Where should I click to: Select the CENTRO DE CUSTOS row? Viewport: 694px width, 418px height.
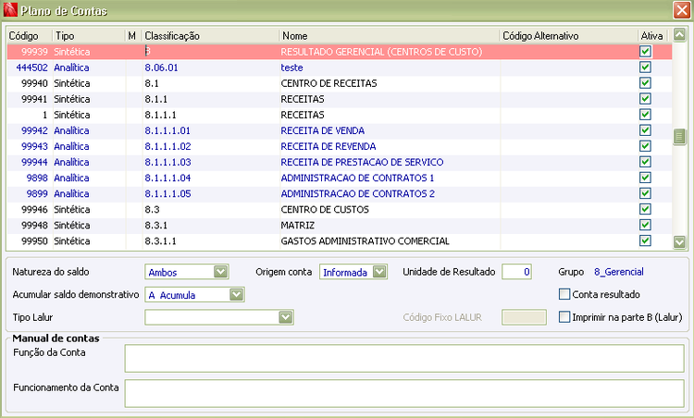point(339,209)
